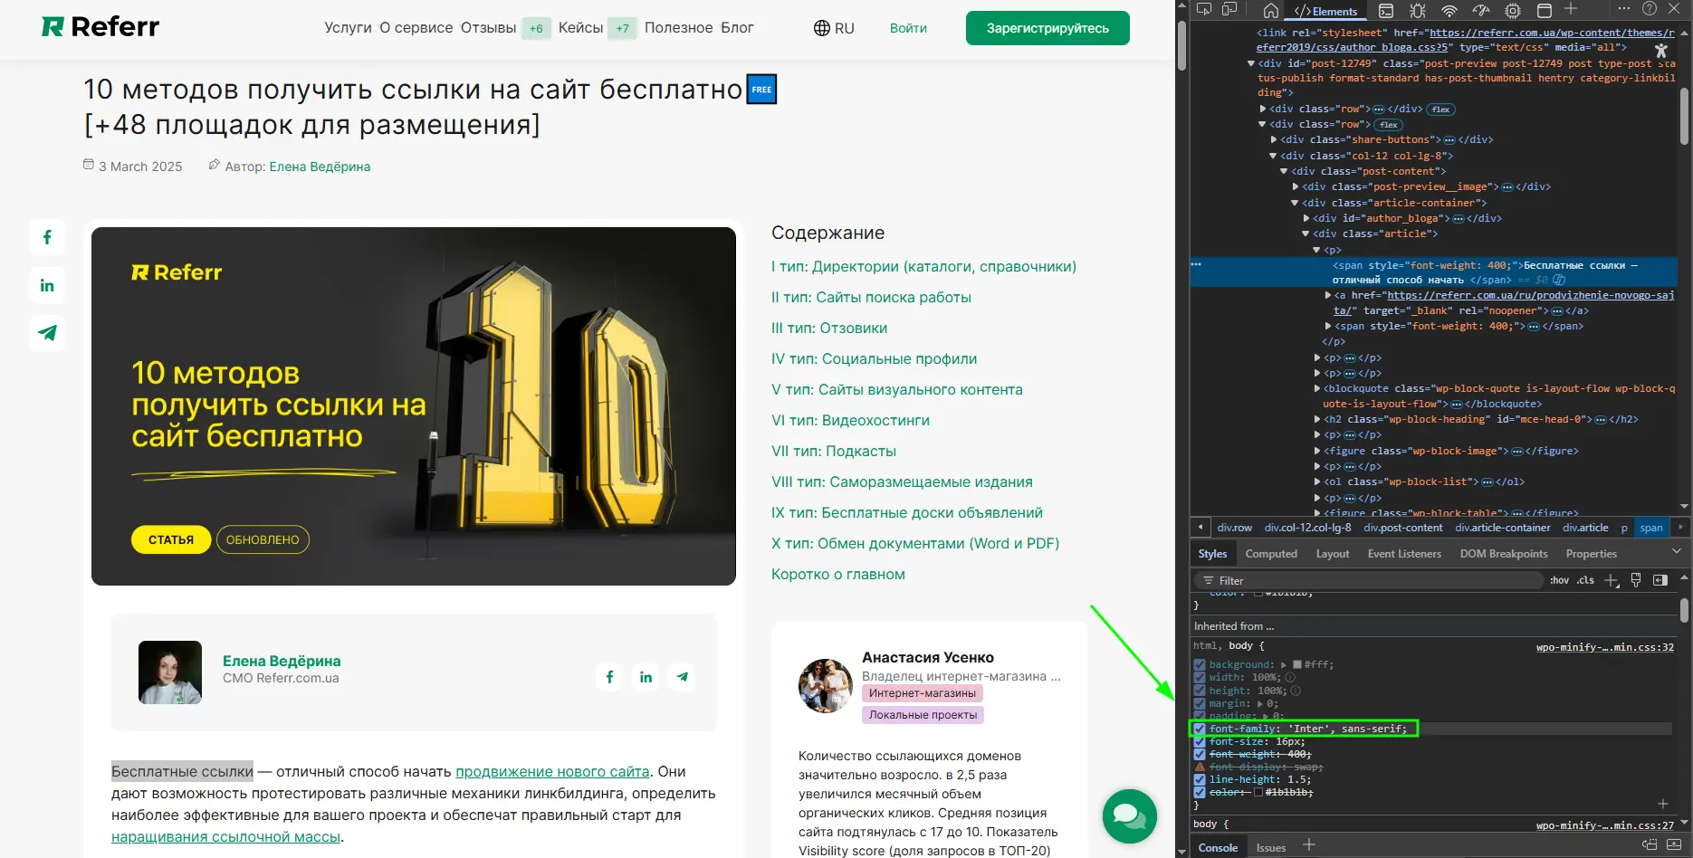Type in the Styles filter field
This screenshot has height=858, width=1693.
point(1313,580)
